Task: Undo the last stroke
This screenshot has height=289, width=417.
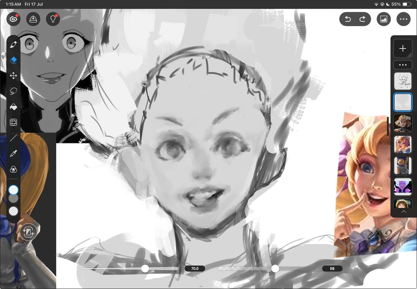Action: pos(348,19)
